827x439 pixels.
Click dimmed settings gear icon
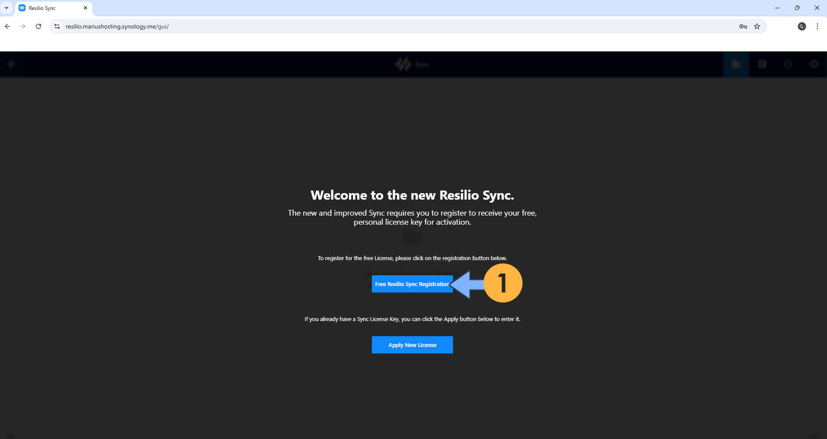pos(814,64)
